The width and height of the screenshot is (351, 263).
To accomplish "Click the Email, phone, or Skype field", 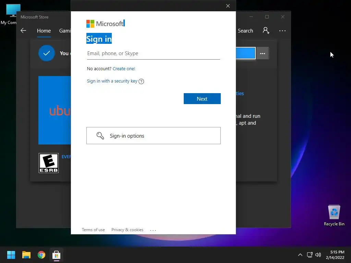I will (x=154, y=53).
